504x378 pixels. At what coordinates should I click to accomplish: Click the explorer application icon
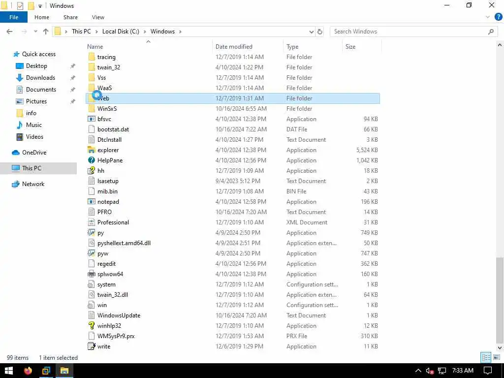point(92,150)
